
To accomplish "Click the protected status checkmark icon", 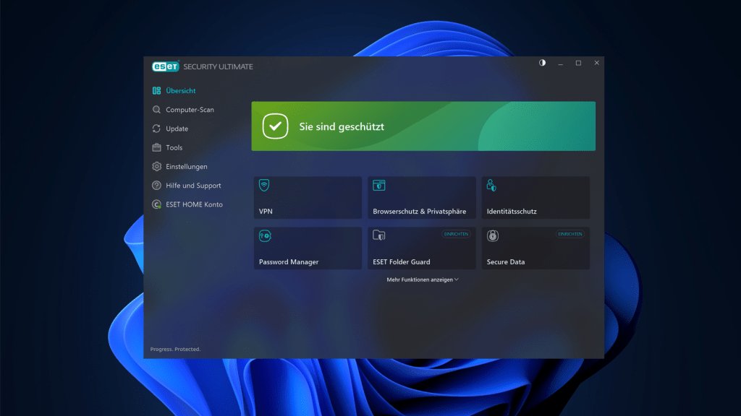I will click(x=276, y=126).
